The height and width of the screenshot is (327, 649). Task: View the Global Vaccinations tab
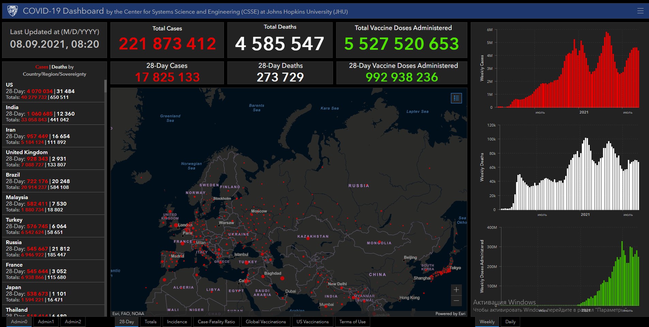[x=266, y=322]
